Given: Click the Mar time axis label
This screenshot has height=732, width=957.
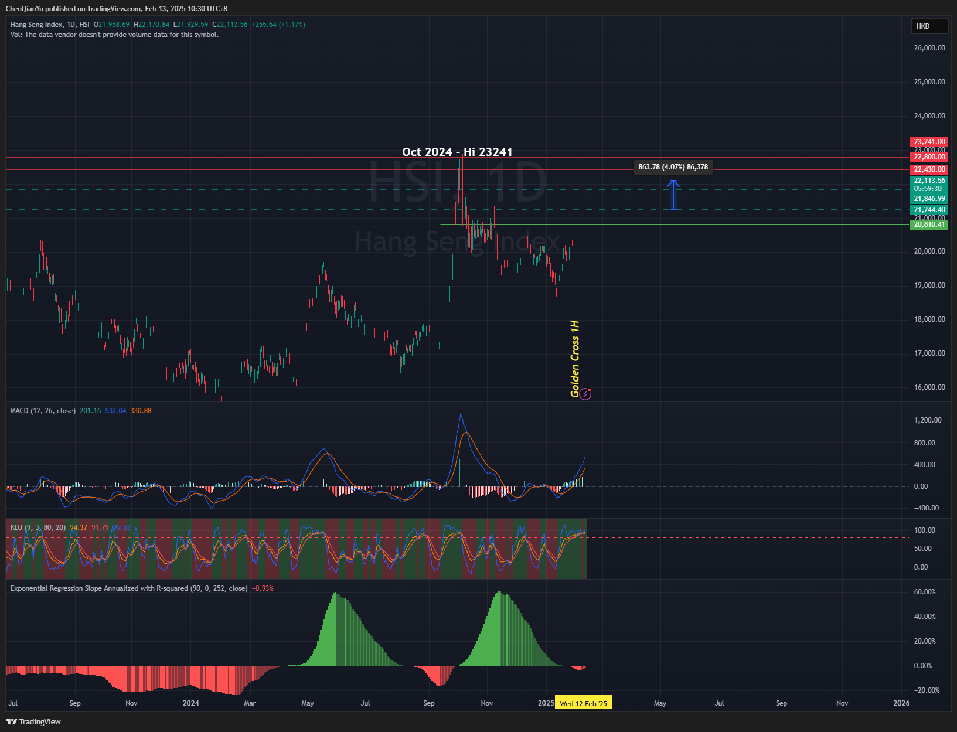Looking at the screenshot, I should [x=250, y=703].
